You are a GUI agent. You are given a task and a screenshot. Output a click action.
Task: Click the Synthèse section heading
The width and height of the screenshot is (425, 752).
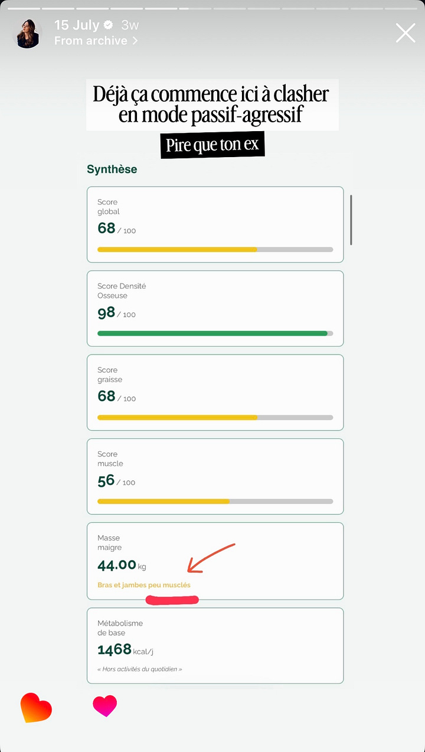[112, 170]
